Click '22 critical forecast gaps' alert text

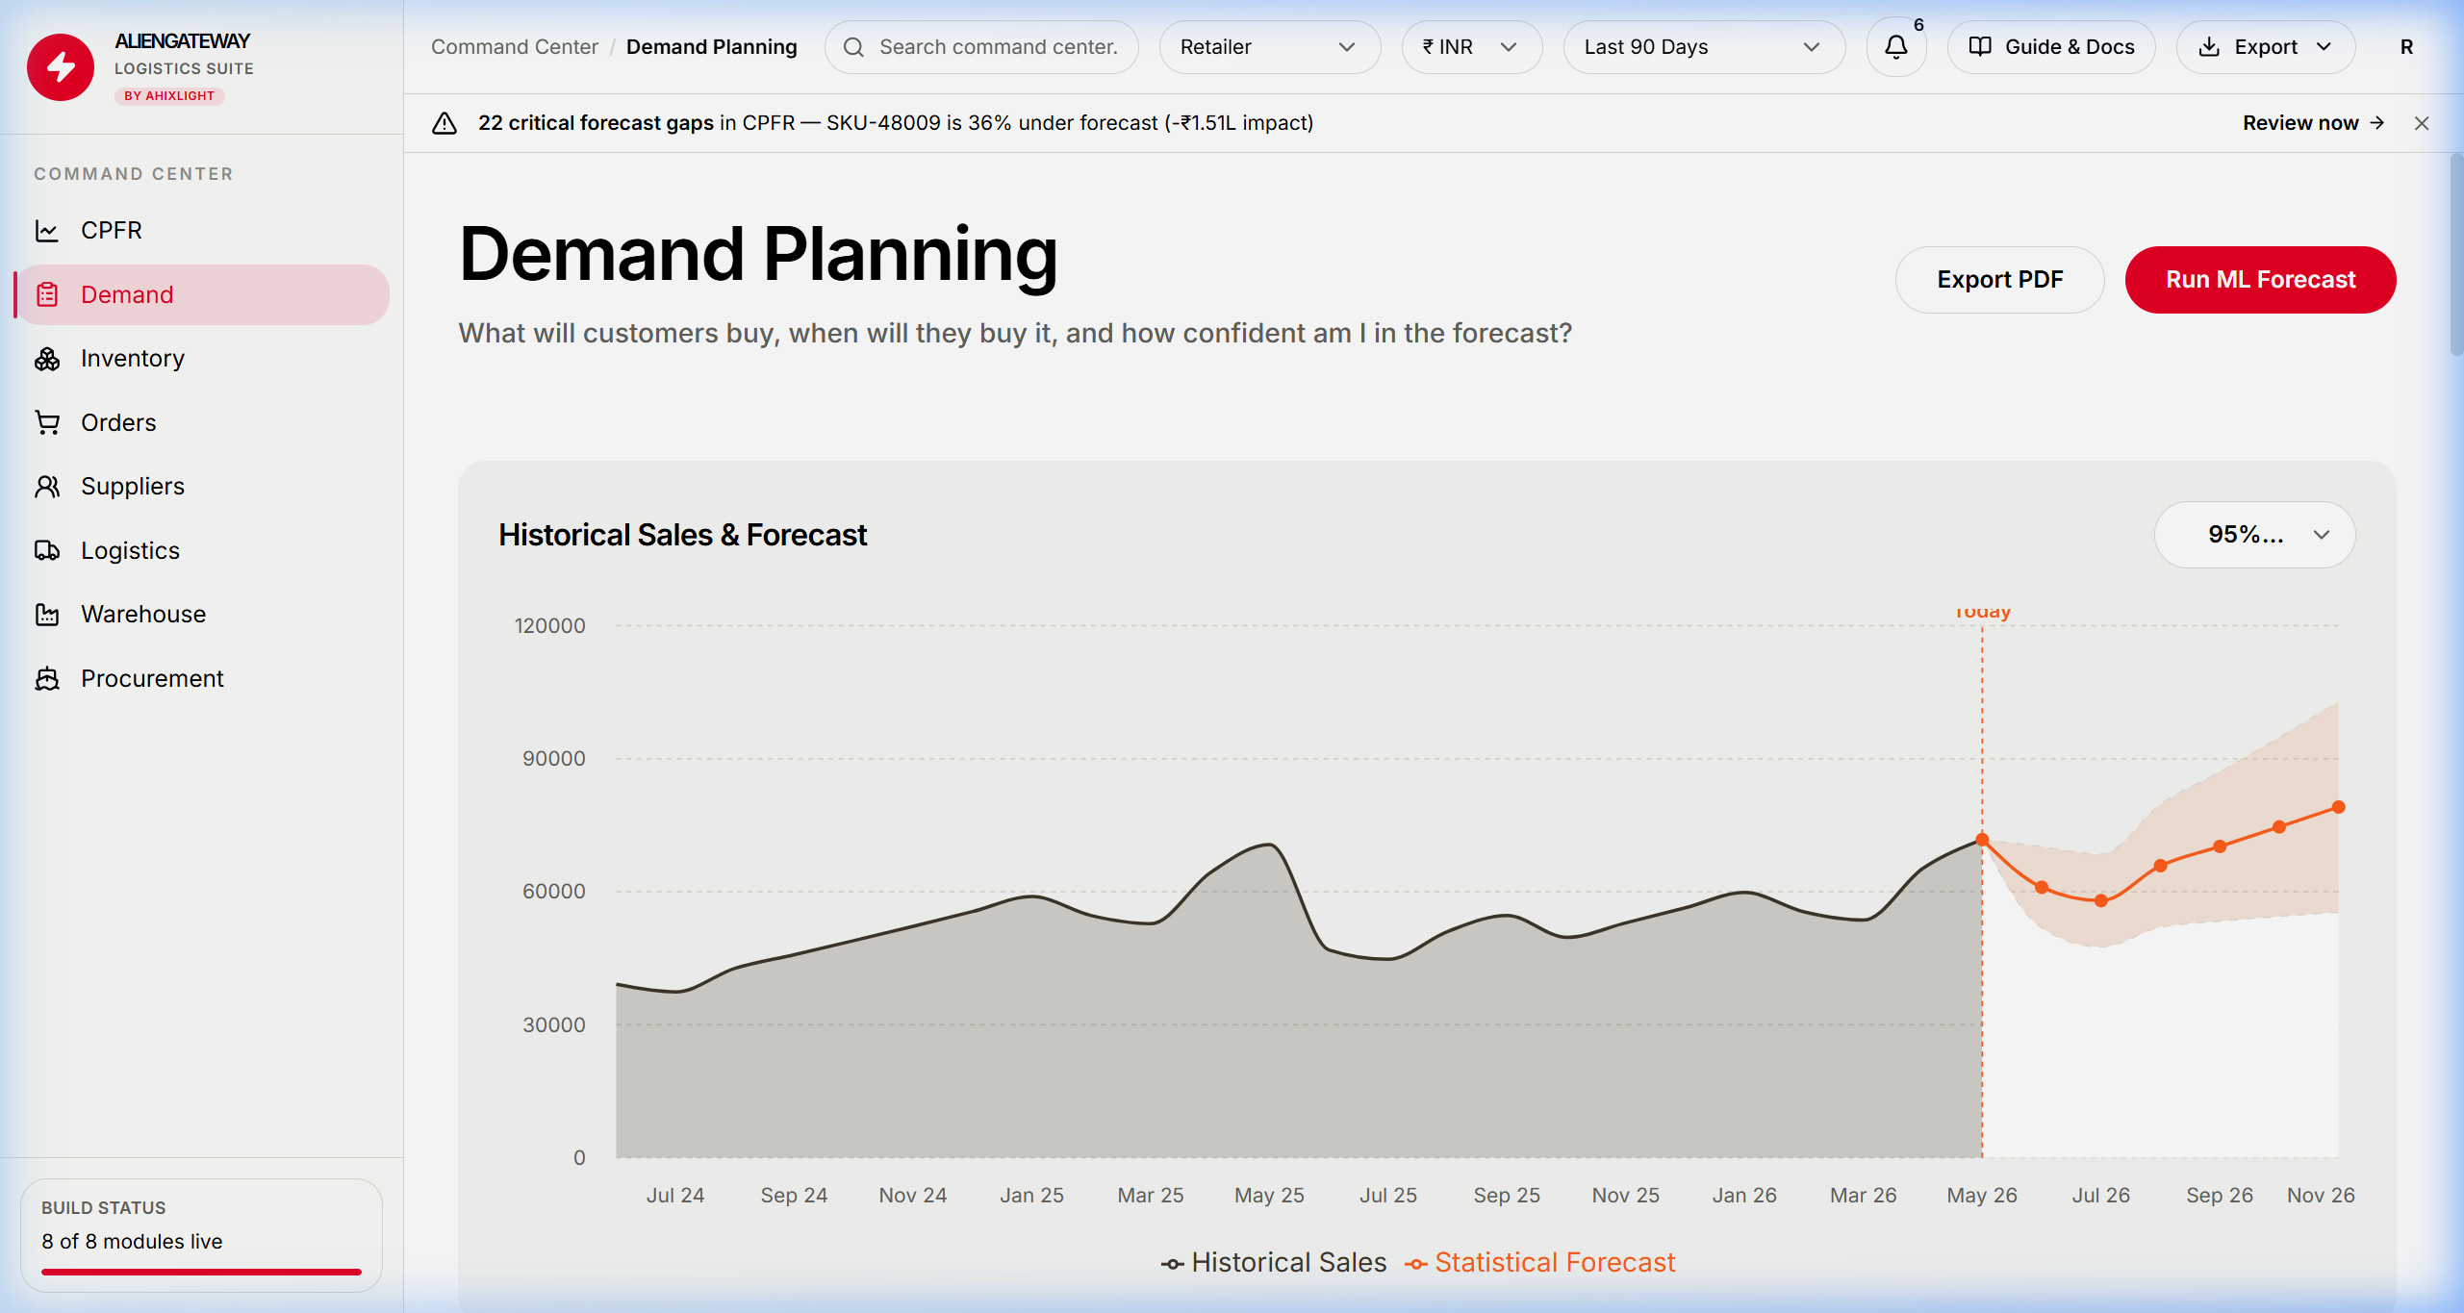click(596, 123)
